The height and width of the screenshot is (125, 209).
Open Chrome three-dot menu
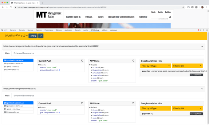pyautogui.click(x=206, y=7)
